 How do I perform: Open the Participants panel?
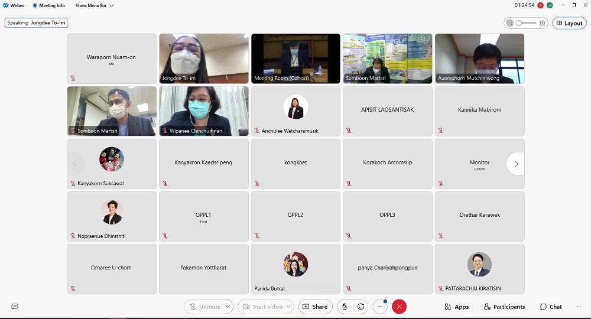(x=504, y=307)
